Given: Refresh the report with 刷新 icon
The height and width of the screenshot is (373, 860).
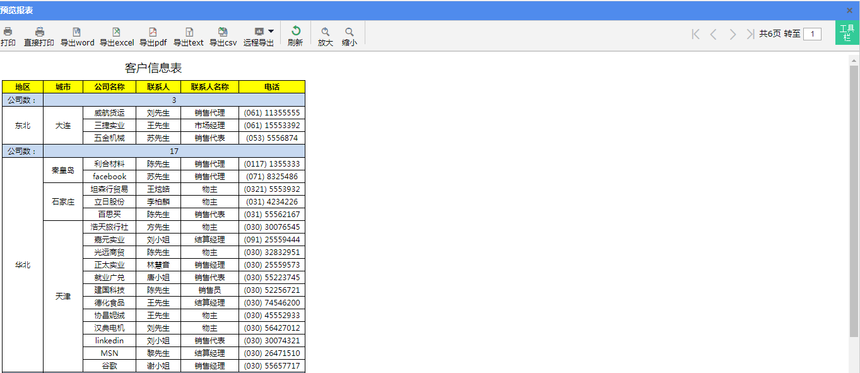Looking at the screenshot, I should pyautogui.click(x=295, y=32).
